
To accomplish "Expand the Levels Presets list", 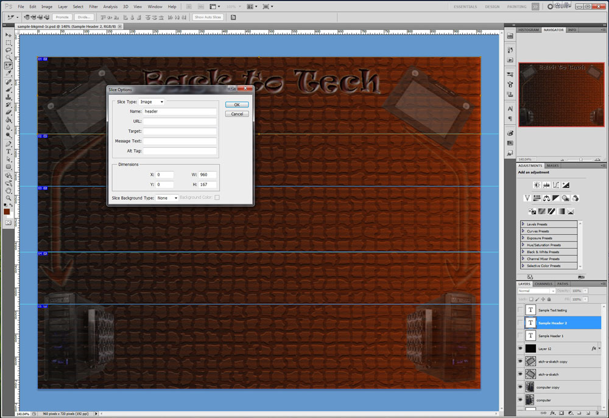I will coord(523,225).
